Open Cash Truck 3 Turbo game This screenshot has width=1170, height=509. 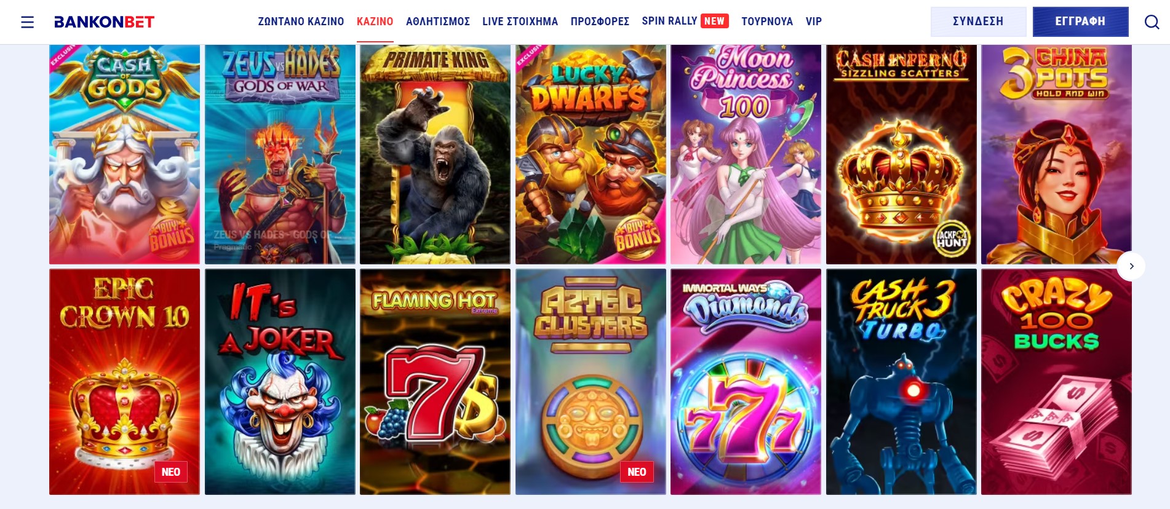[901, 381]
